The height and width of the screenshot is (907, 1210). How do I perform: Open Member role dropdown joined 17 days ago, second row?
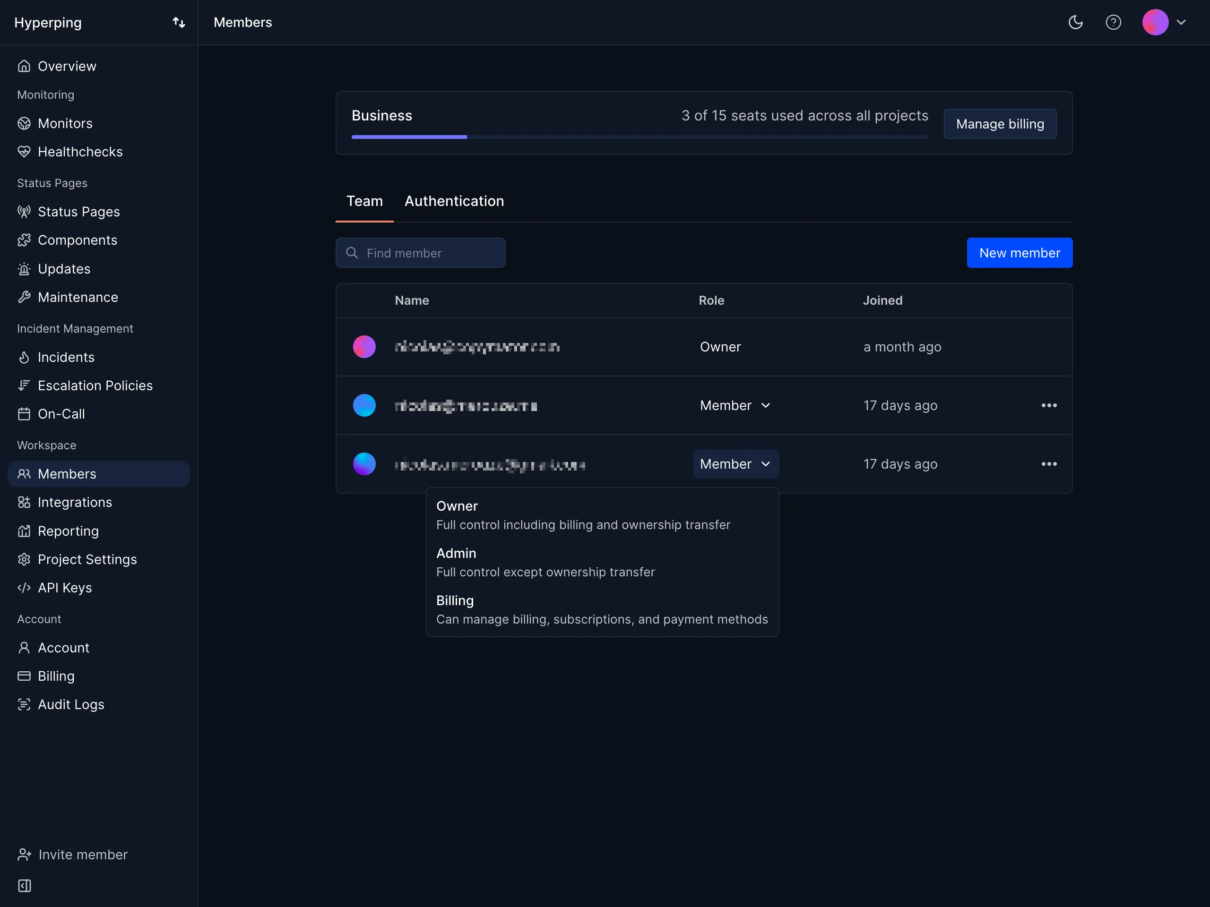tap(735, 406)
